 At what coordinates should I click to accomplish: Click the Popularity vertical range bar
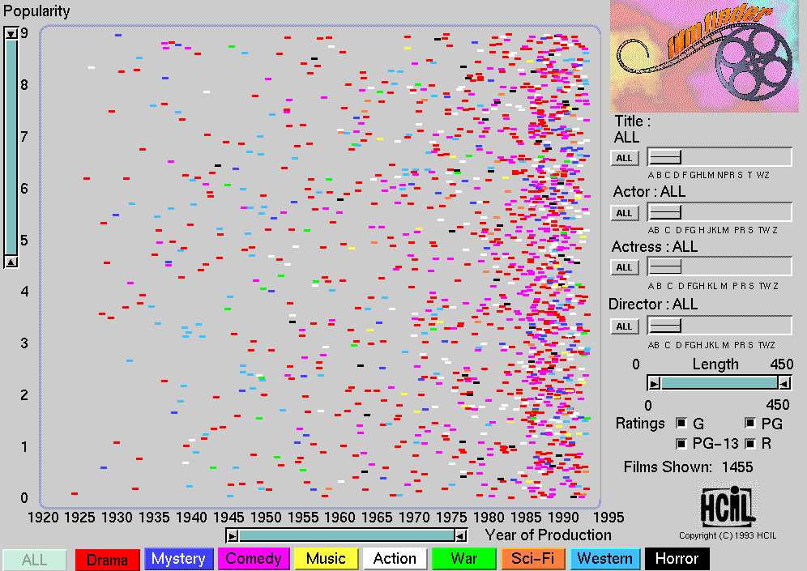(x=11, y=147)
